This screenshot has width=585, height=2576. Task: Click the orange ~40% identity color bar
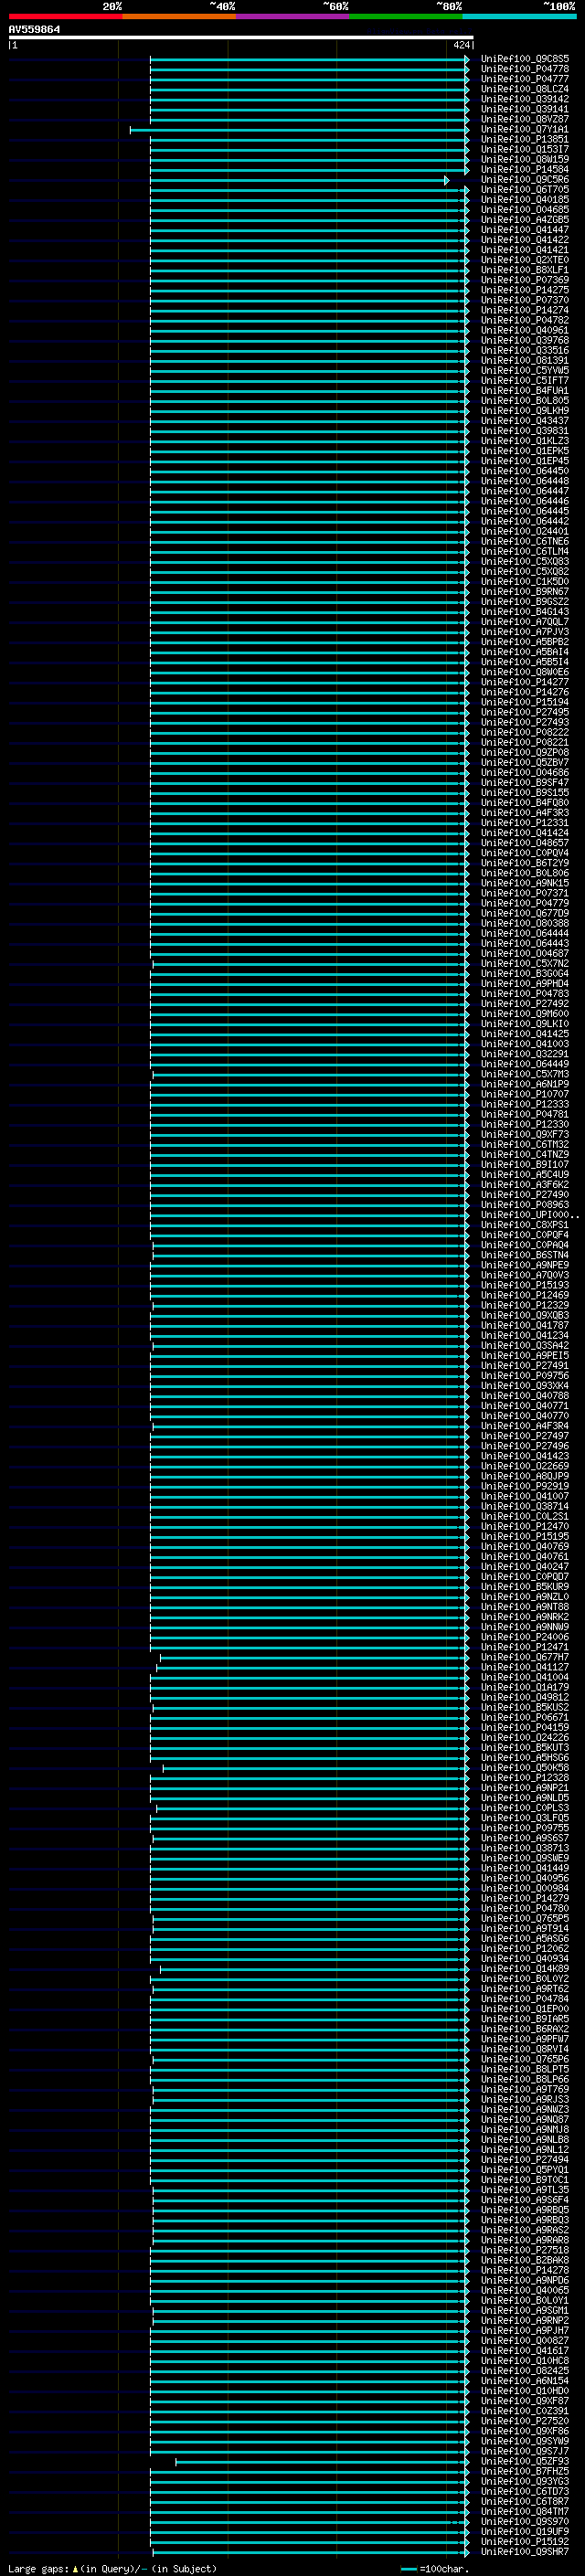[x=179, y=16]
